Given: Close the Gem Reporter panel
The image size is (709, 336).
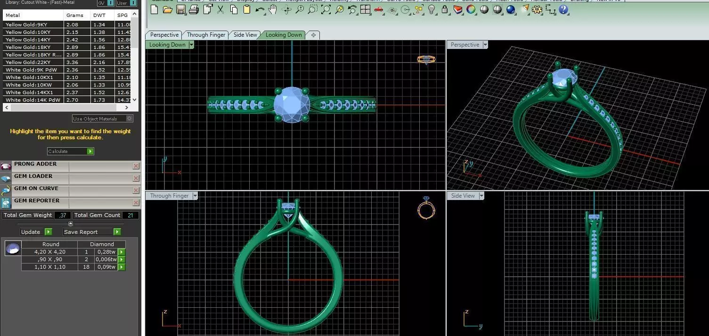Looking at the screenshot, I should (x=136, y=203).
